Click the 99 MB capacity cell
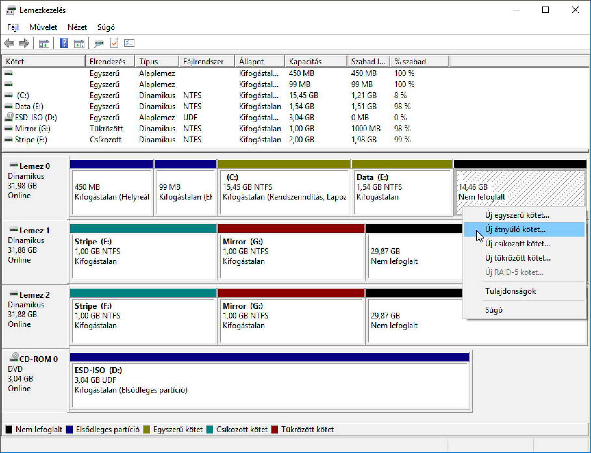The width and height of the screenshot is (591, 453). pyautogui.click(x=299, y=84)
